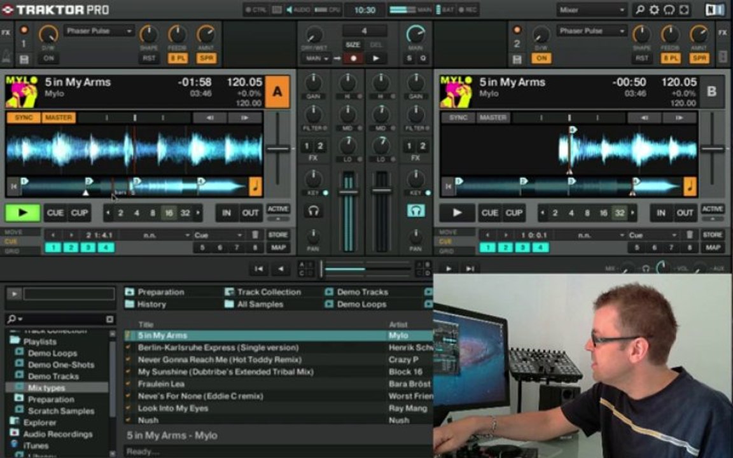733x458 pixels.
Task: Open the Mixer layout dropdown
Action: click(x=591, y=10)
